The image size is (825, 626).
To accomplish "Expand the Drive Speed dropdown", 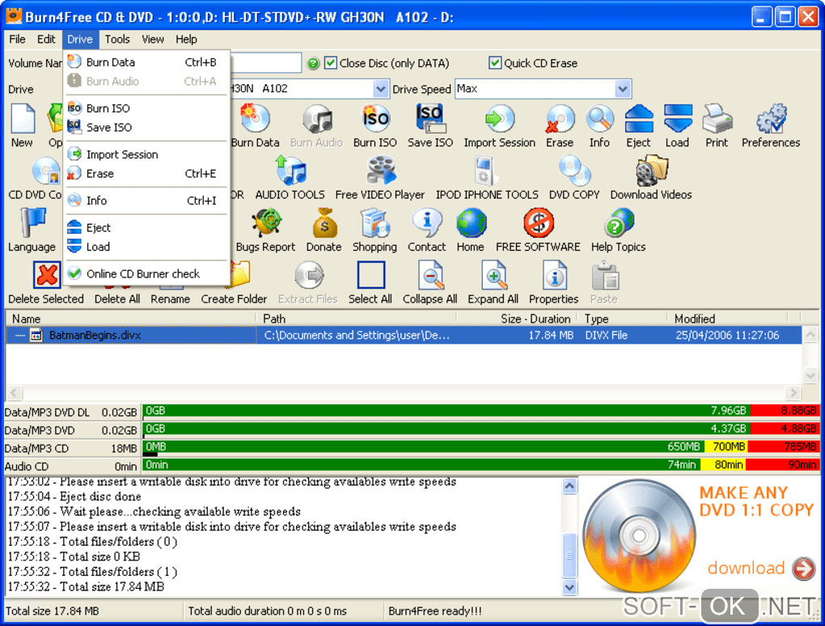I will click(x=622, y=89).
